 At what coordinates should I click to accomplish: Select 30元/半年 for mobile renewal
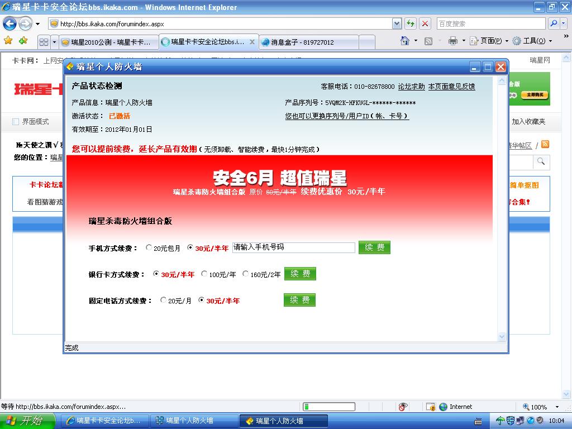(x=190, y=247)
